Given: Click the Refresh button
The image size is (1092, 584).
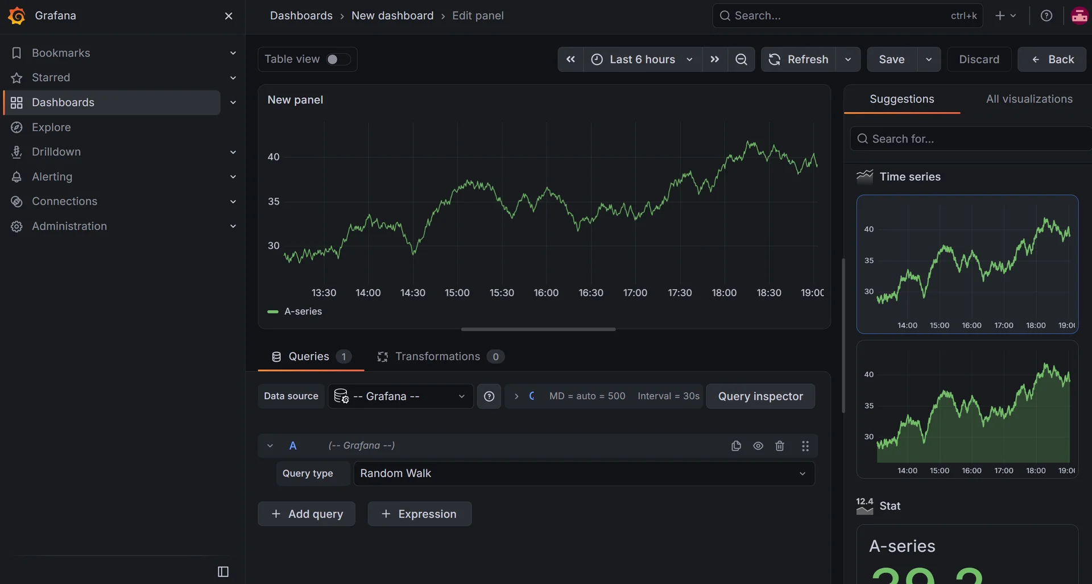Looking at the screenshot, I should click(x=799, y=59).
